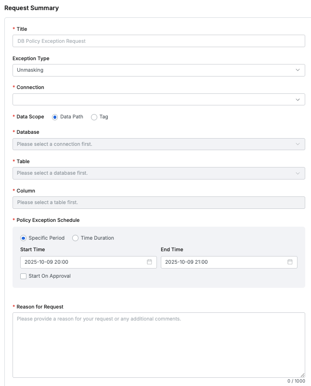Open the empty Connection dropdown
The width and height of the screenshot is (311, 386).
(154, 100)
